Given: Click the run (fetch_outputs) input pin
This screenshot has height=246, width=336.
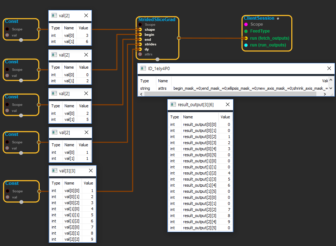Looking at the screenshot, I should [246, 38].
